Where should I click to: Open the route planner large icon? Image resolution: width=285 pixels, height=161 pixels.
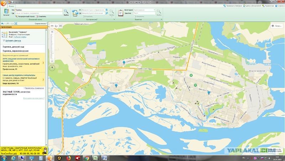click(75, 13)
